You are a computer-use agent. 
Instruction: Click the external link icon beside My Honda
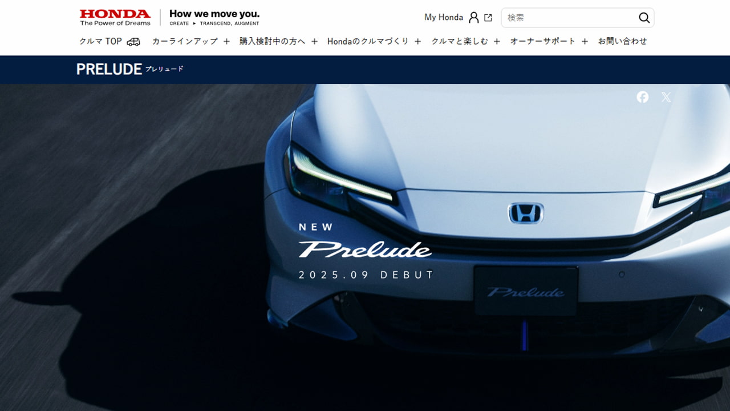pyautogui.click(x=488, y=18)
